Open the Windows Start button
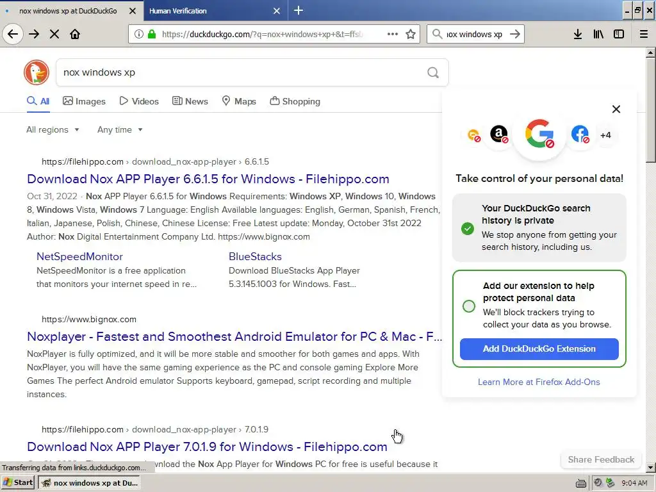 (17, 483)
